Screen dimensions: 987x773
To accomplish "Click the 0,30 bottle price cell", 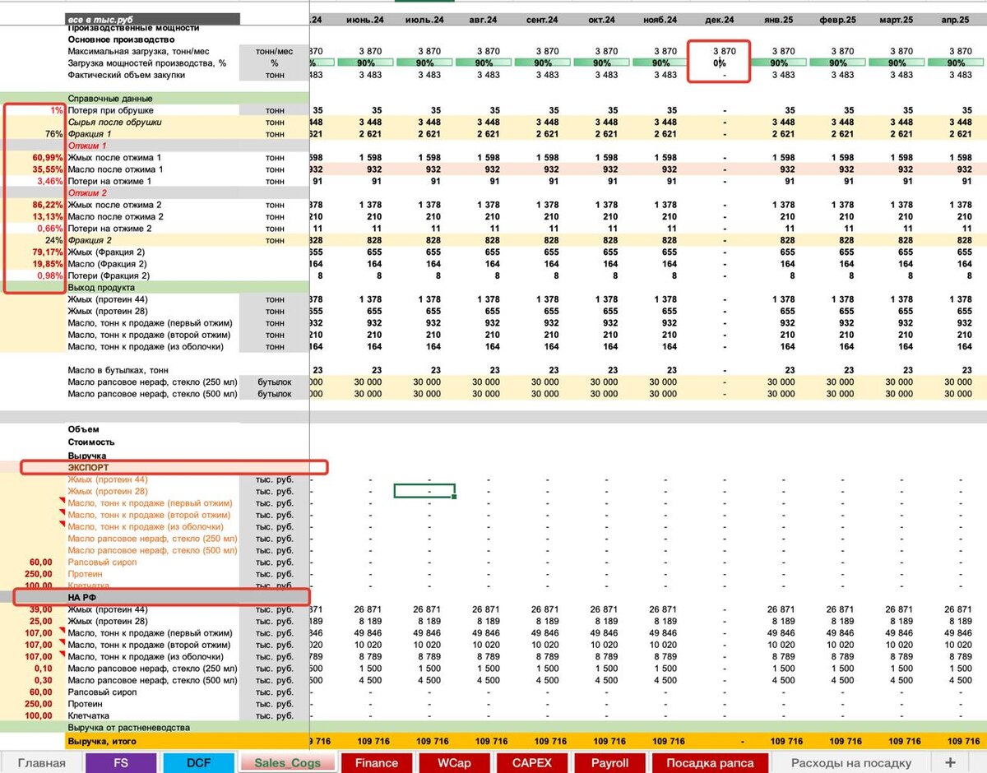I will (42, 680).
